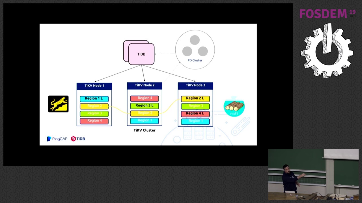The height and width of the screenshot is (203, 362).
Task: Select the PingCAP logo
Action: (57, 139)
